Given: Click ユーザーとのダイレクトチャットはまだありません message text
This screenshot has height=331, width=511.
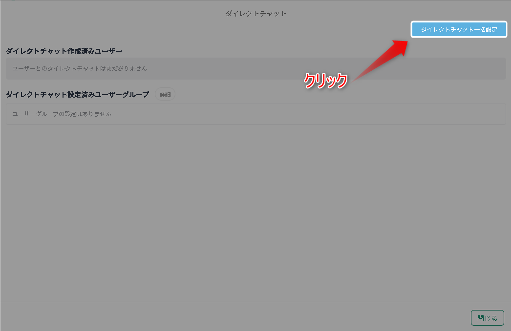Looking at the screenshot, I should point(80,69).
